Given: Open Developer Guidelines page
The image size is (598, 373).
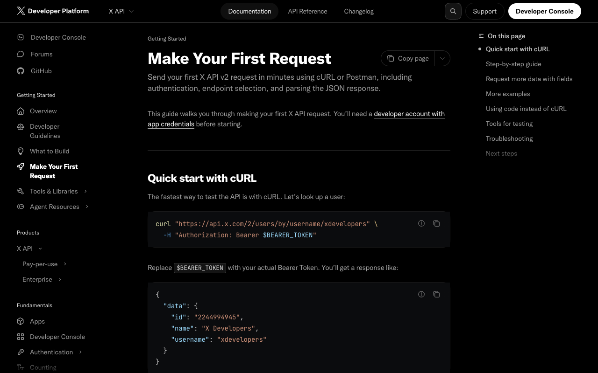Looking at the screenshot, I should pyautogui.click(x=45, y=131).
